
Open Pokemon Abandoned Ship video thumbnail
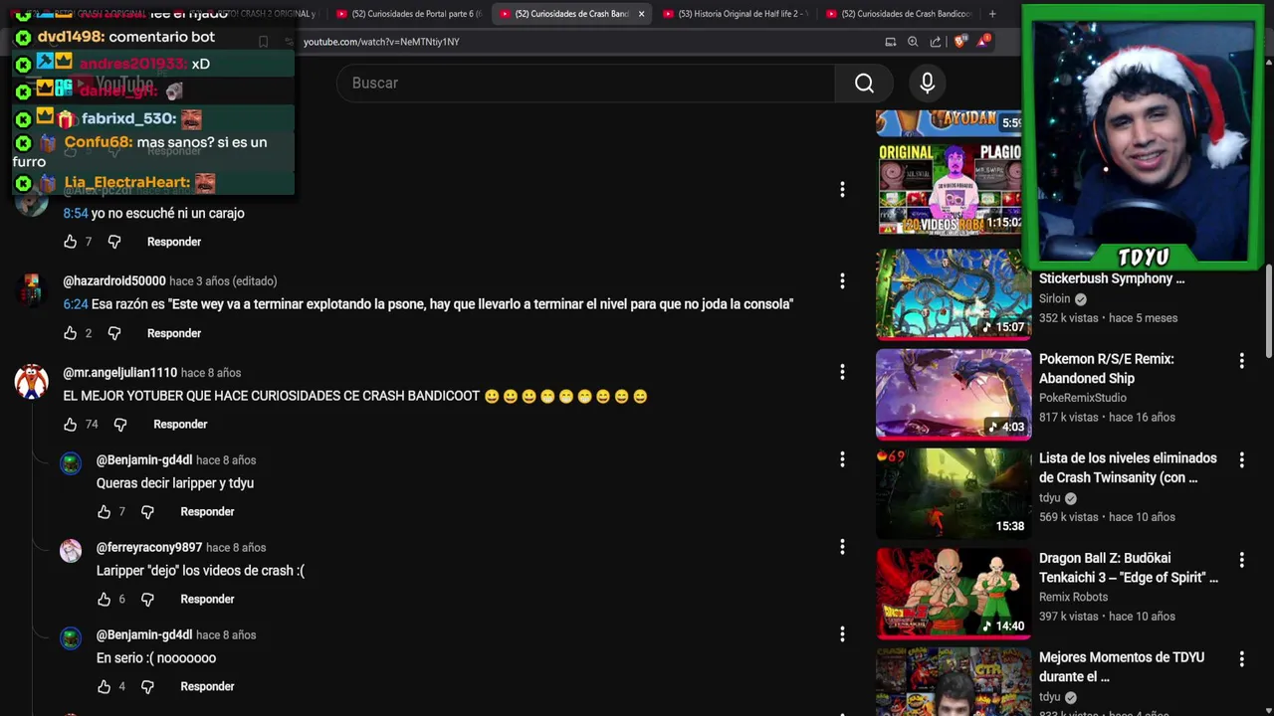pyautogui.click(x=954, y=394)
